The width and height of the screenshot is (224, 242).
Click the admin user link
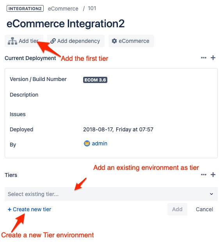100,143
